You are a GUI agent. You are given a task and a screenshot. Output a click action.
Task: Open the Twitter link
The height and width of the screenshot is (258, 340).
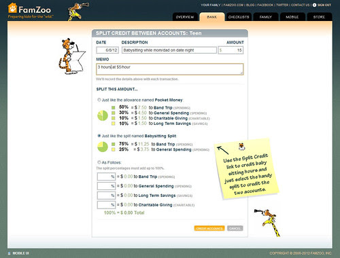tap(282, 5)
